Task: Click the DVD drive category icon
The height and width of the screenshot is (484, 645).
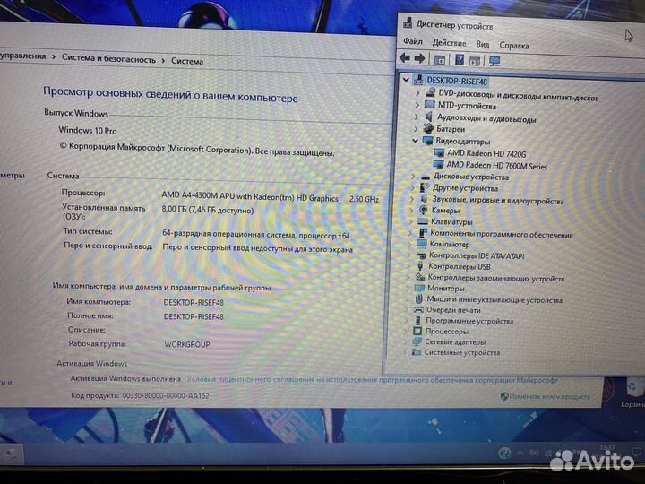Action: click(431, 93)
